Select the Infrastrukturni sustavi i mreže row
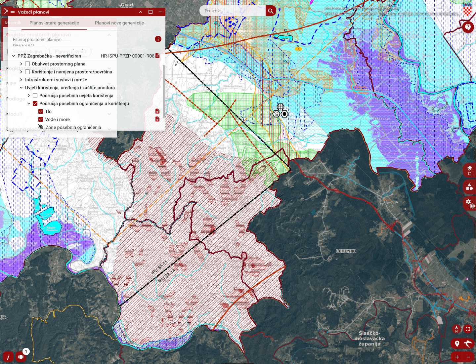476x364 pixels. (x=56, y=80)
